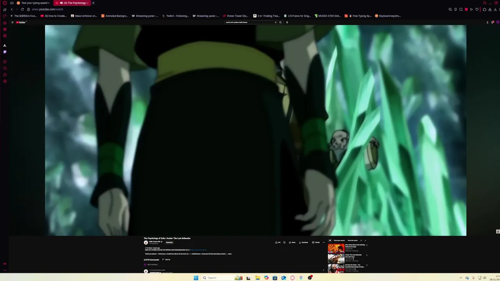The width and height of the screenshot is (500, 281).
Task: Open 'MUSSO X700 Glid...' bookmark
Action: pos(327,16)
